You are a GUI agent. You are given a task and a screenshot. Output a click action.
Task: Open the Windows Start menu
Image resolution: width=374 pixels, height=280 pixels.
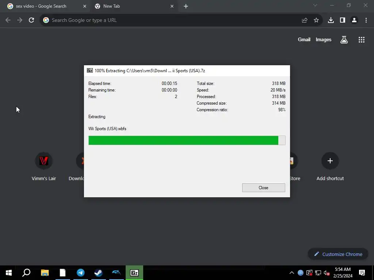point(9,273)
